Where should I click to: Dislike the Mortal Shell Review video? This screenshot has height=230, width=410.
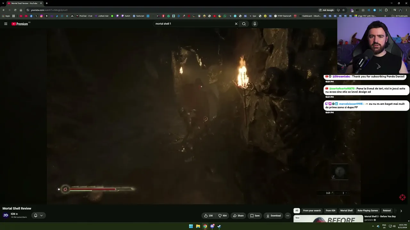coord(223,216)
